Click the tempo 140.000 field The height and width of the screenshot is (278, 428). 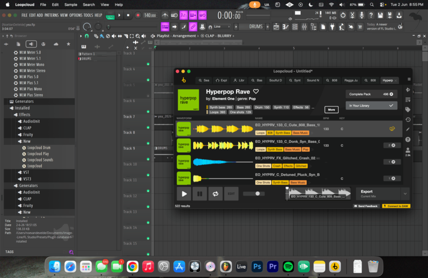150,16
